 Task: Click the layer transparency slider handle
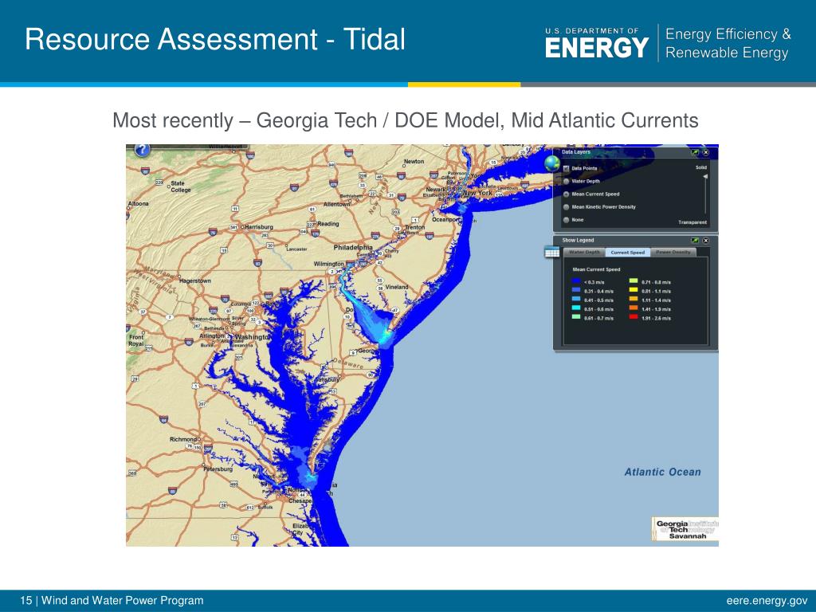(705, 177)
